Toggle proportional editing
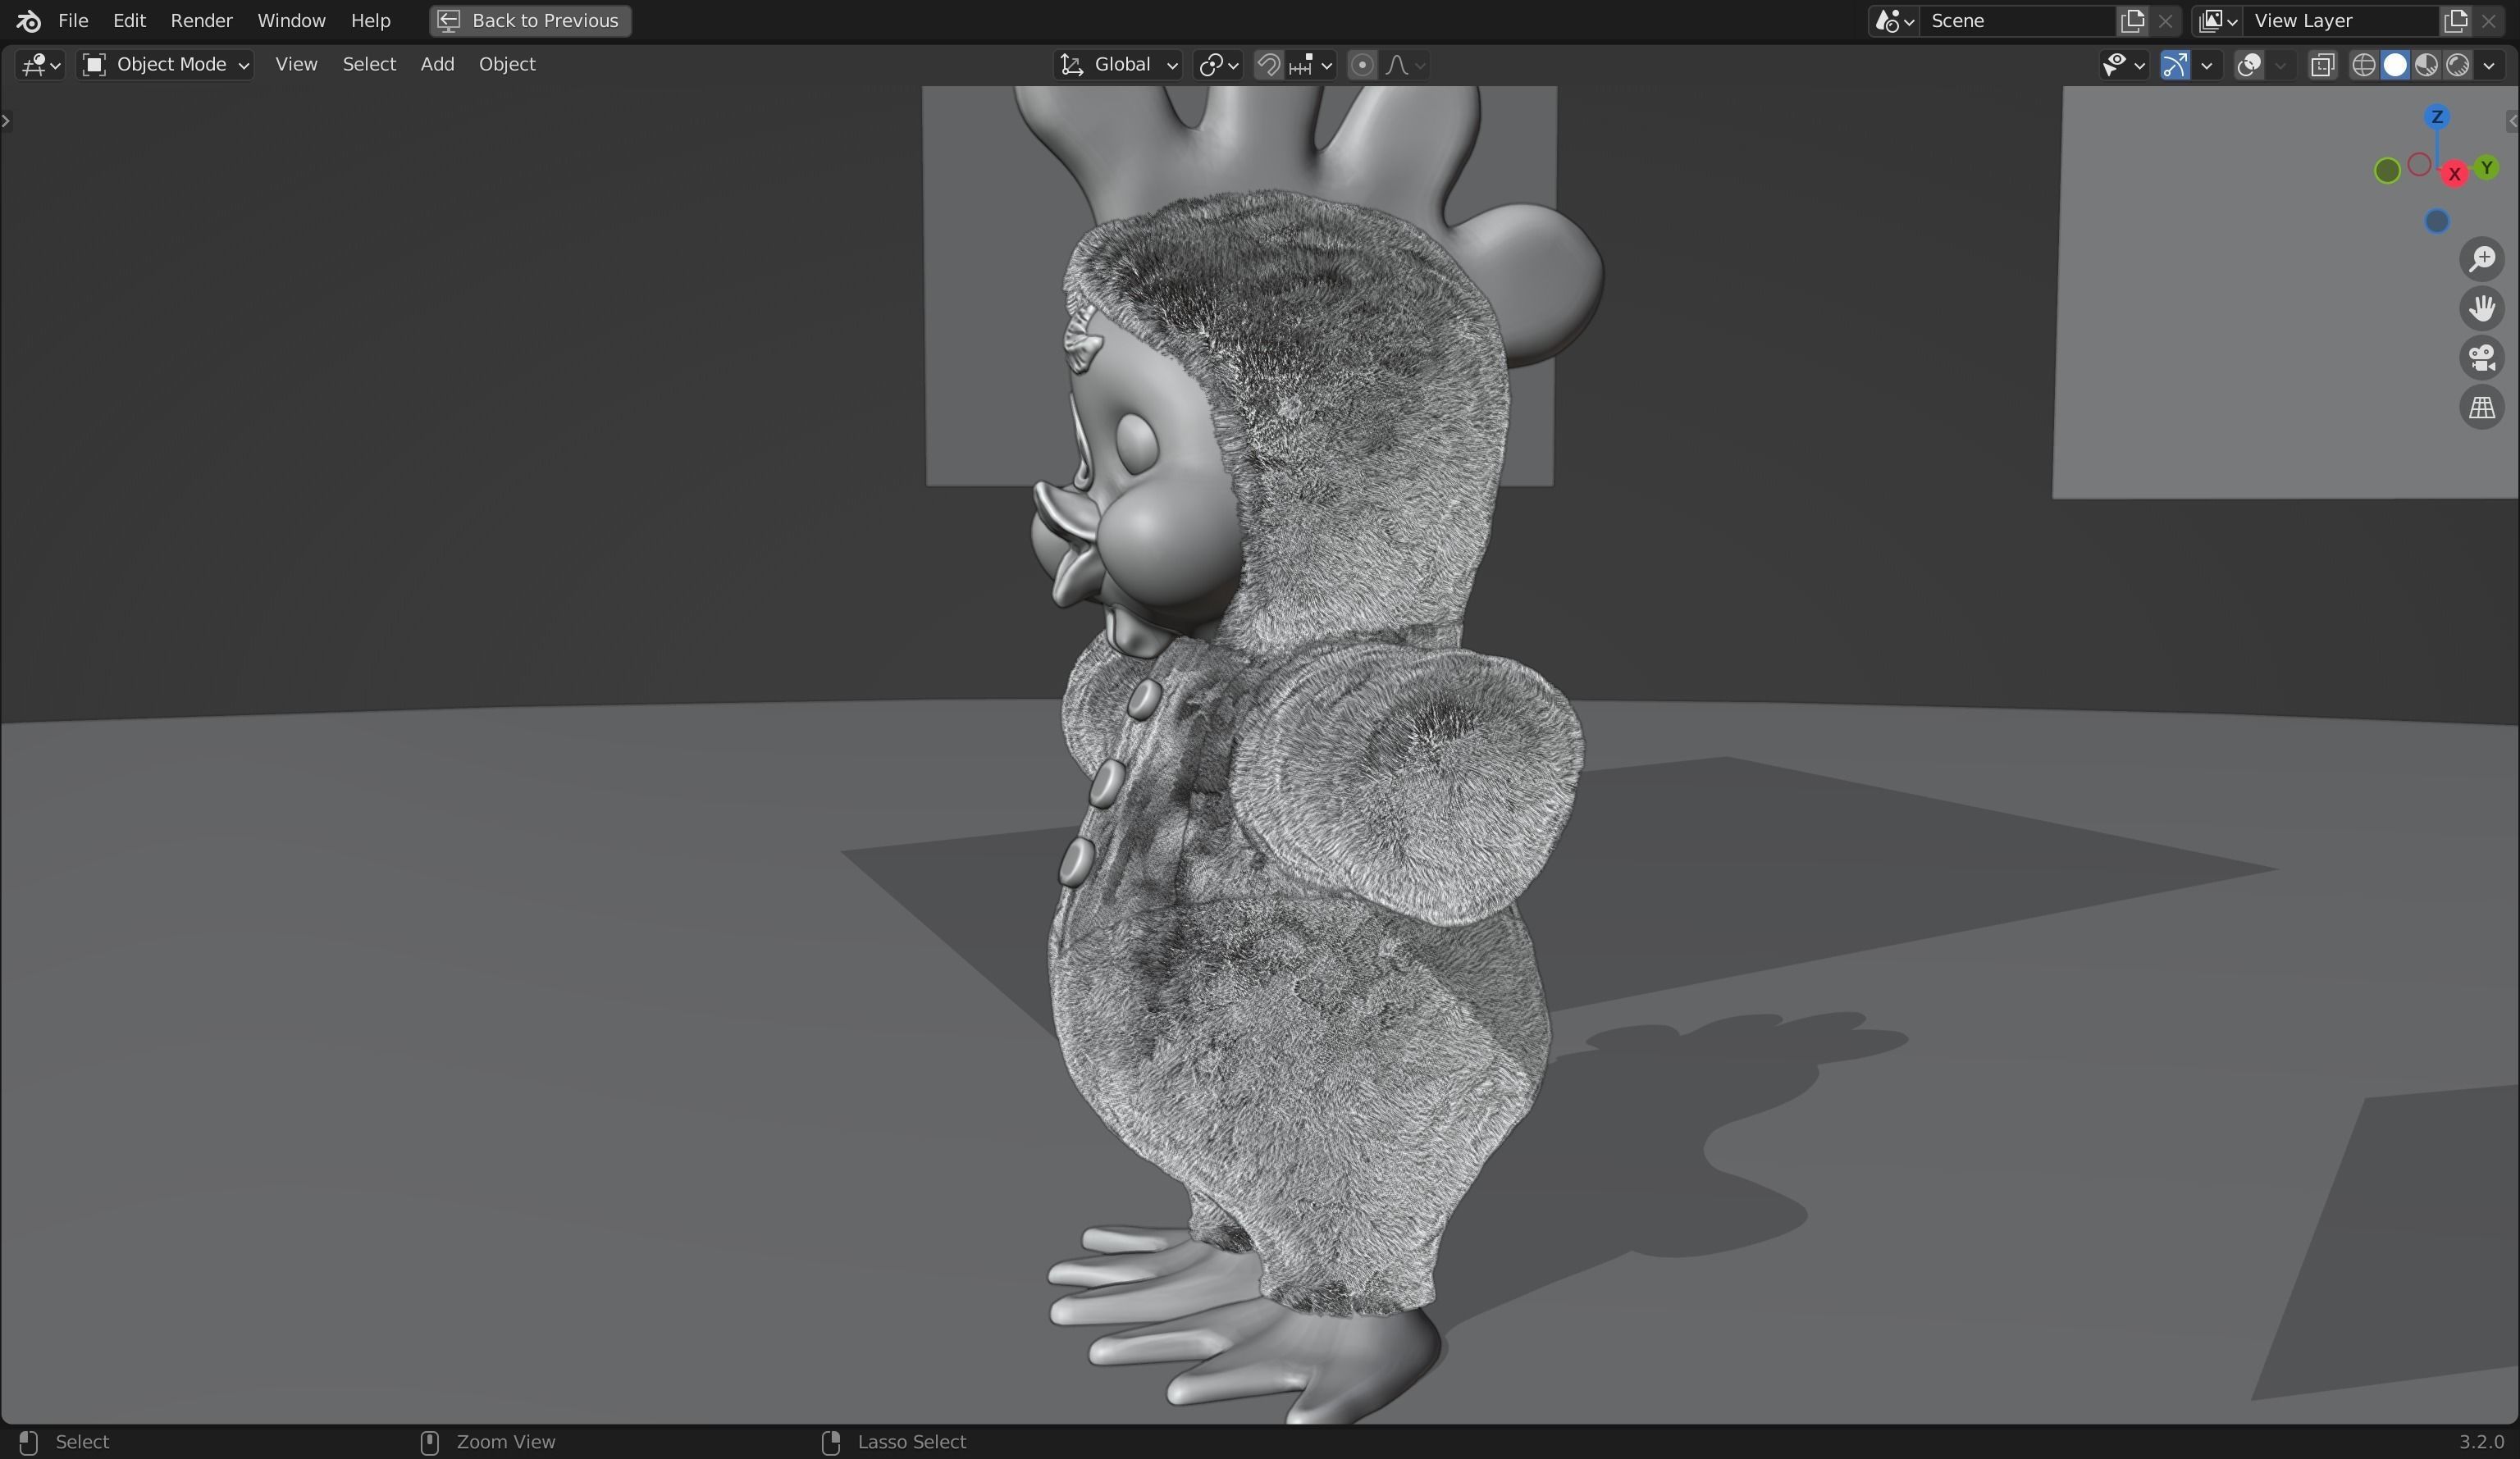Screen dimensions: 2520x1459 (x=1362, y=65)
